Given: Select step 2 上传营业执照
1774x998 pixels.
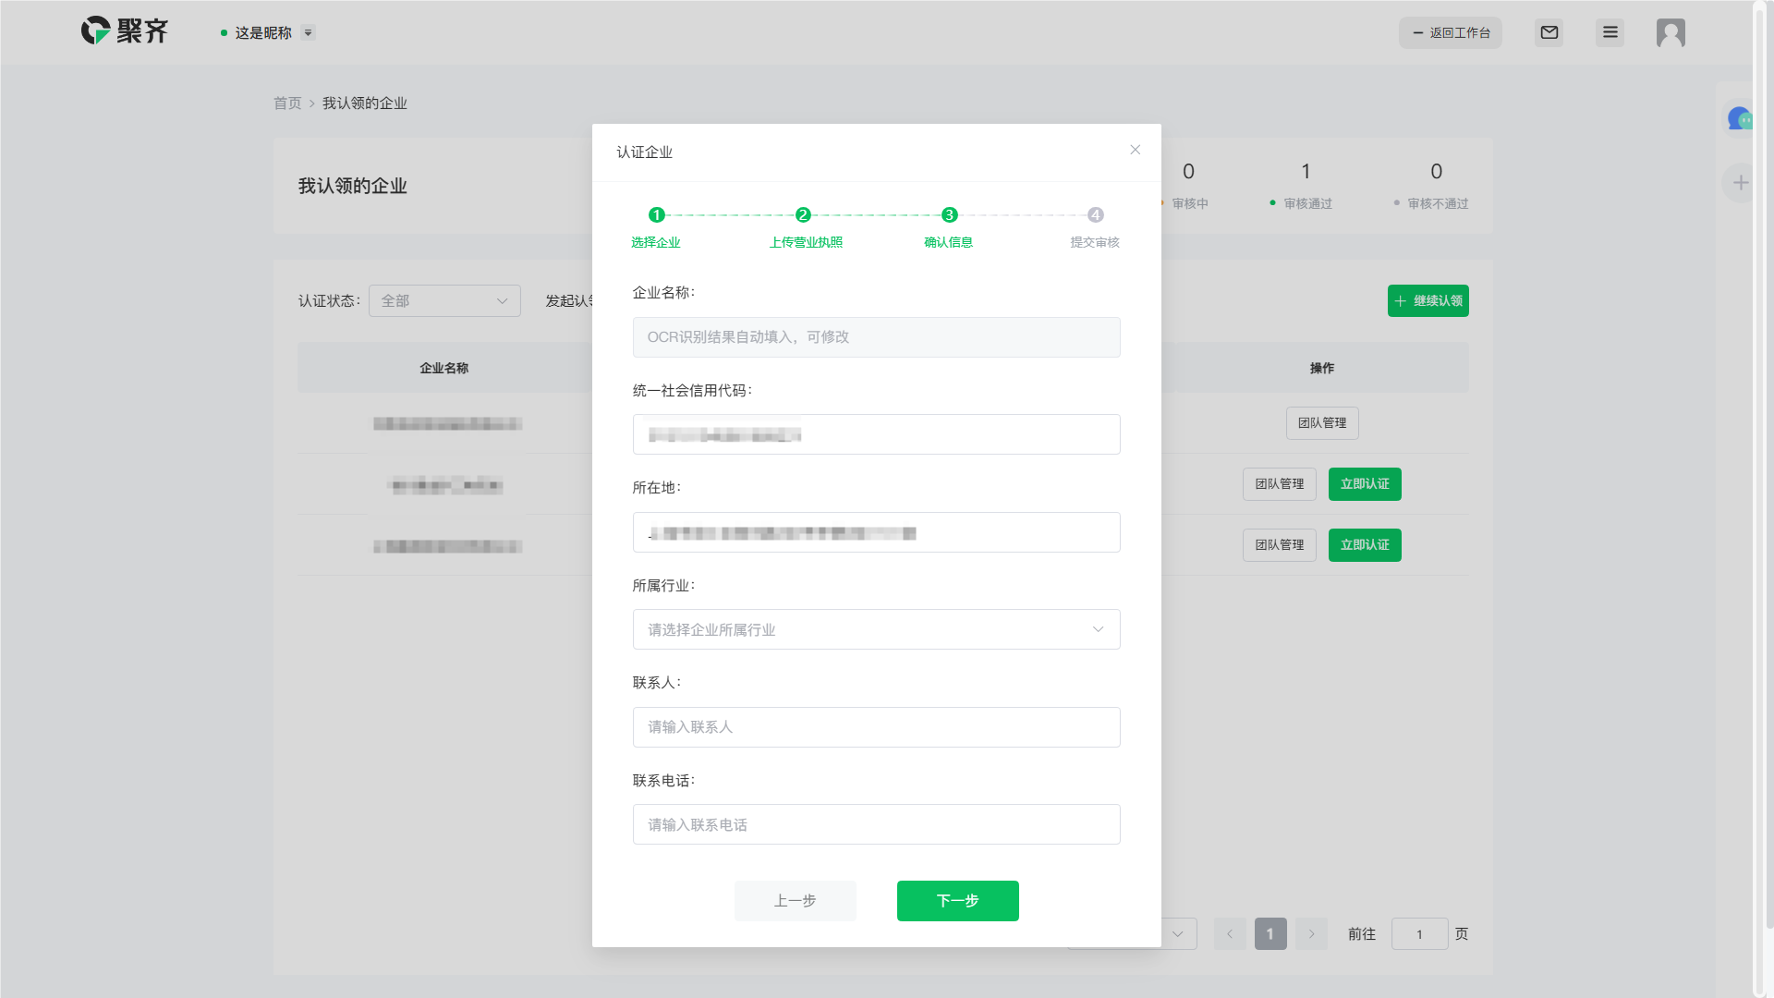Looking at the screenshot, I should pos(805,227).
